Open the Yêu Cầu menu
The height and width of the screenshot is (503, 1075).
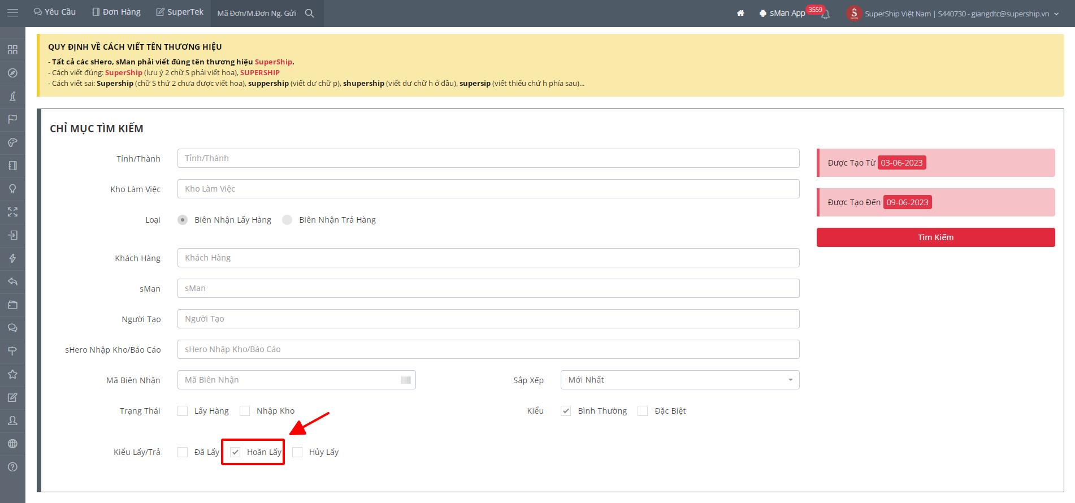(54, 12)
